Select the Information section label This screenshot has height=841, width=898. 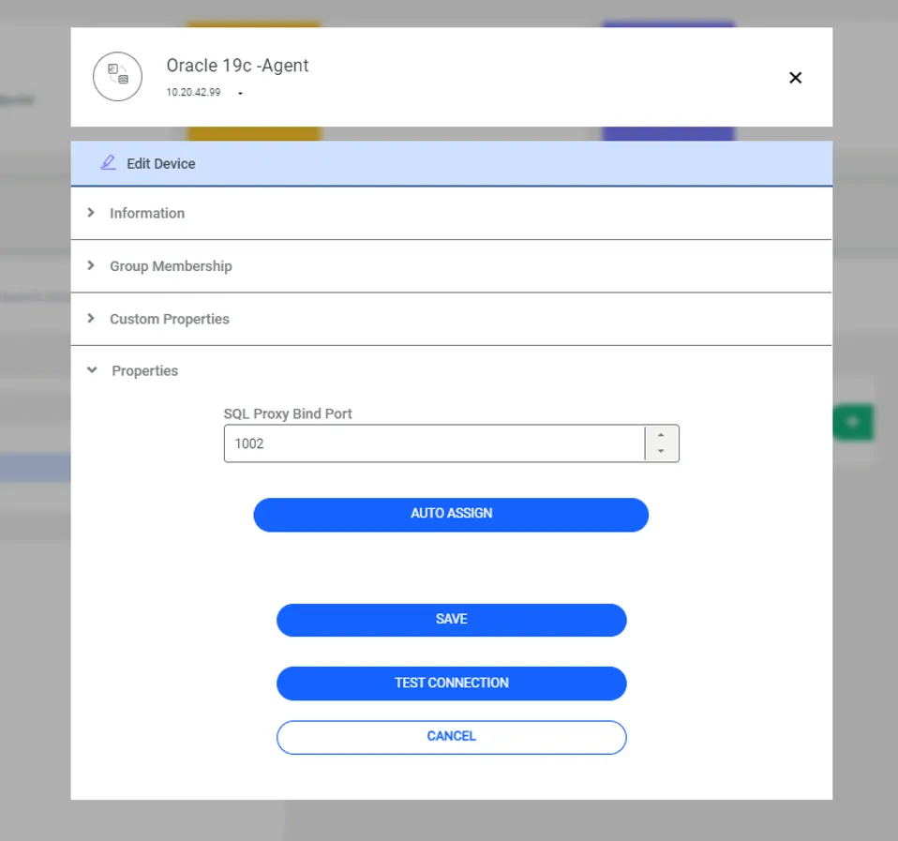pos(147,213)
